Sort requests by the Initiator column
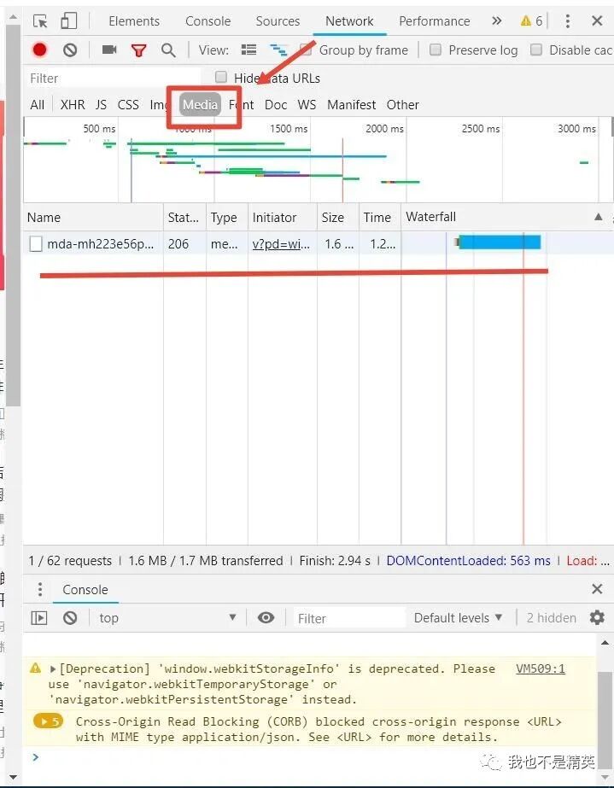This screenshot has width=614, height=788. pyautogui.click(x=283, y=217)
